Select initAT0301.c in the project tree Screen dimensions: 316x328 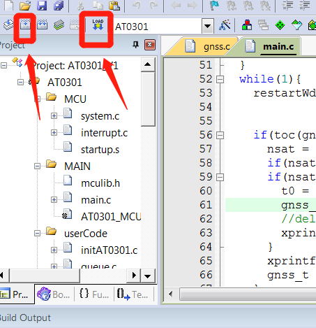[x=110, y=250]
